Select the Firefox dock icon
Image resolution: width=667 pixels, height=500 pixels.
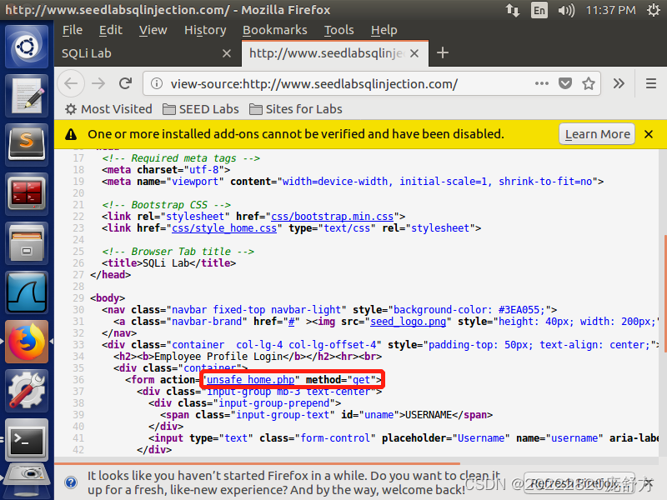tap(27, 342)
